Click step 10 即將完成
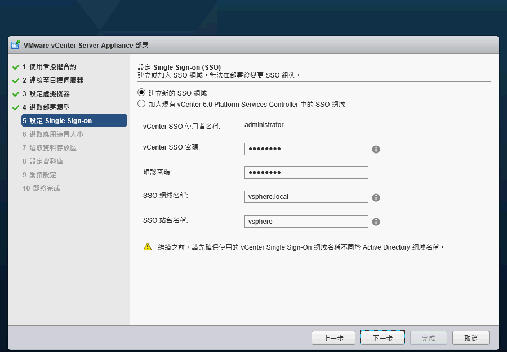The width and height of the screenshot is (507, 352). pos(41,188)
